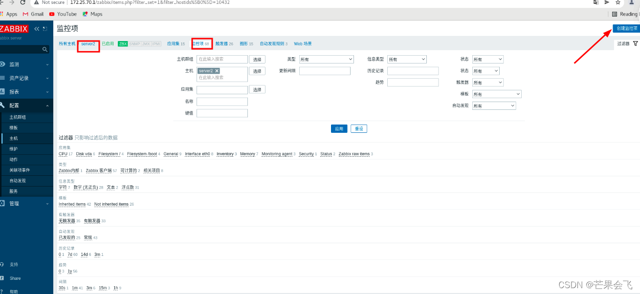Switch to 监控项 68 tab
This screenshot has width=640, height=294.
[200, 44]
